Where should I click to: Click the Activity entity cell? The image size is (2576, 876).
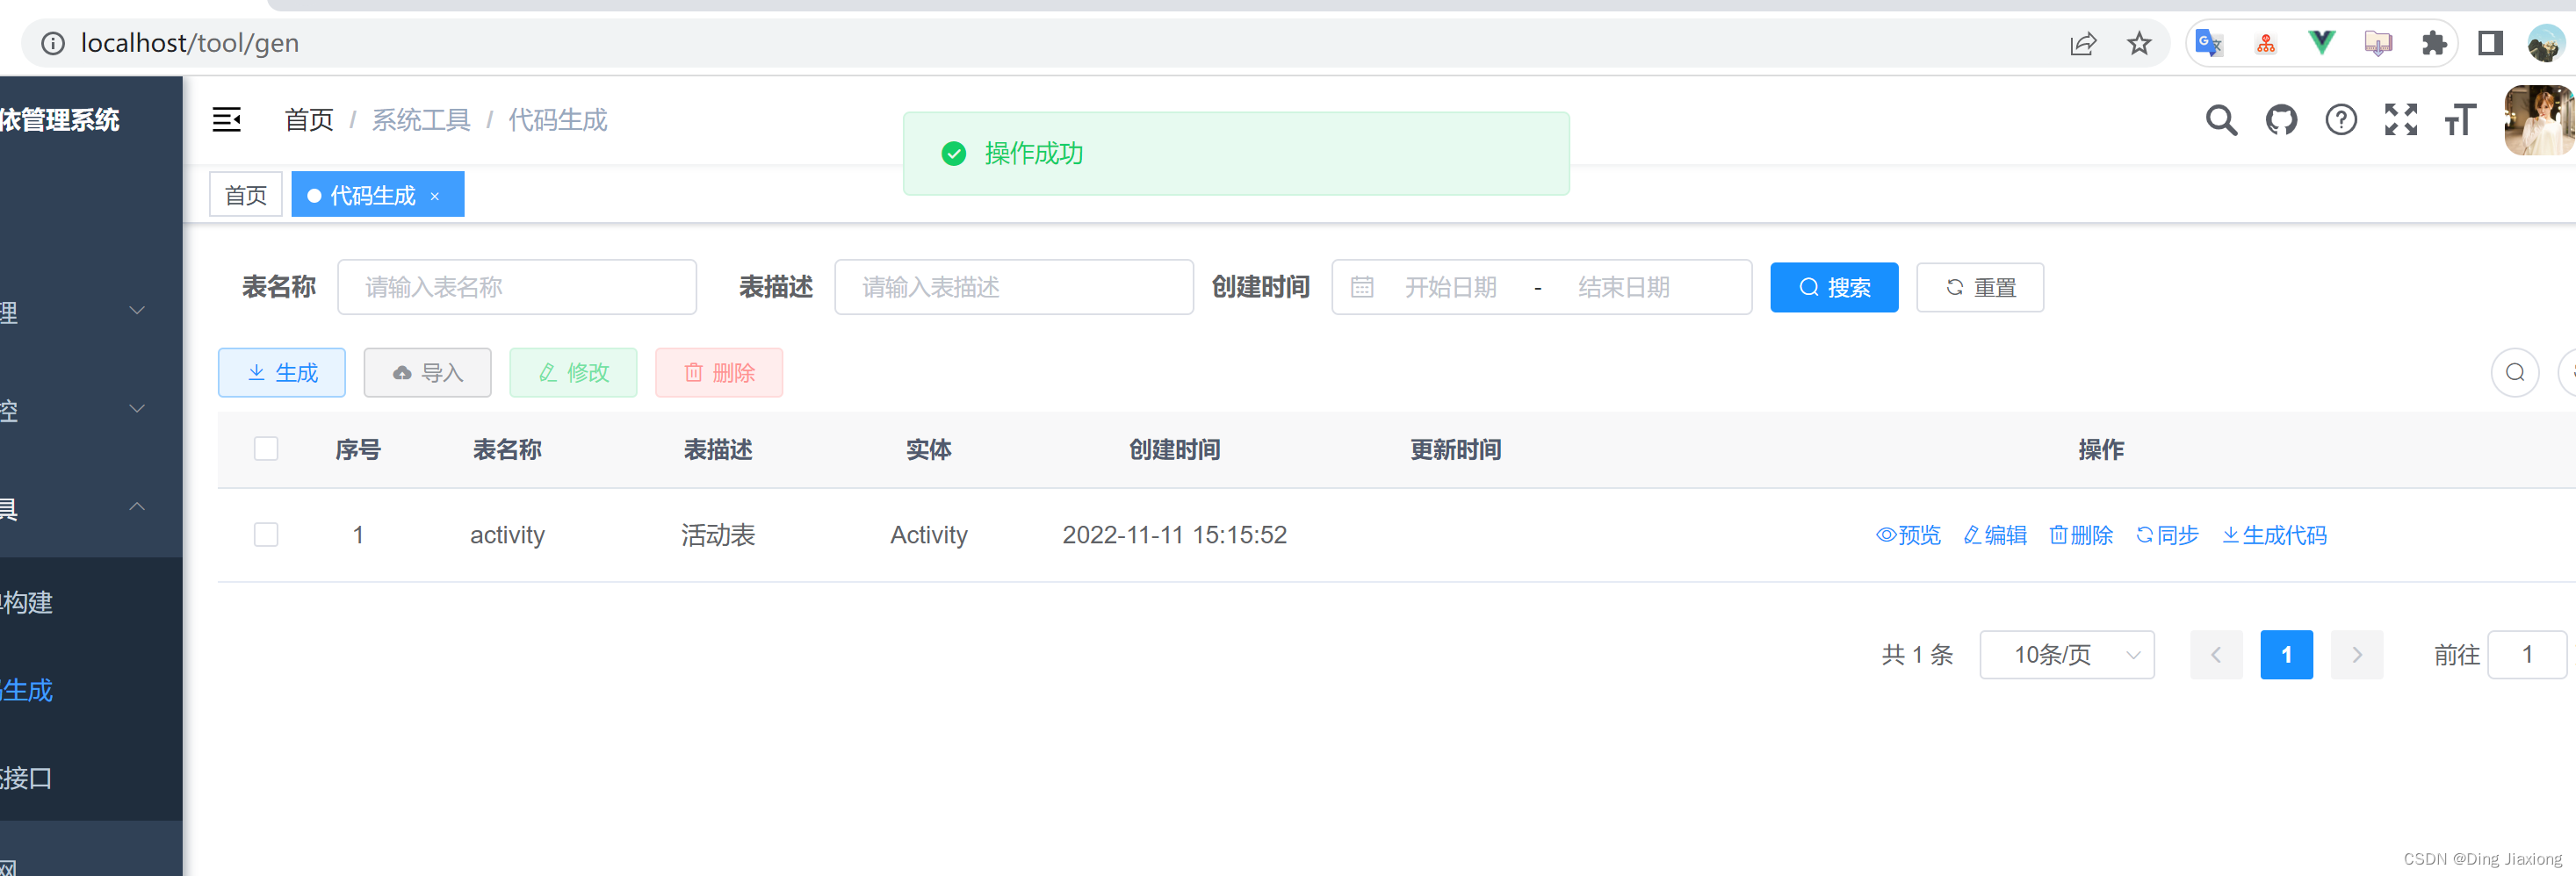(929, 535)
